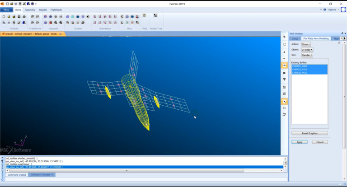
Task: Click the Apply button
Action: (300, 142)
